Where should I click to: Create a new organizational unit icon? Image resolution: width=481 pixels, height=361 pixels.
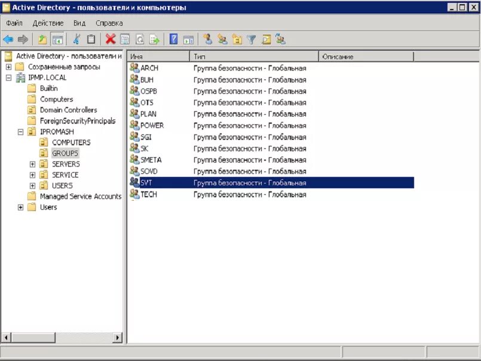[x=237, y=39]
